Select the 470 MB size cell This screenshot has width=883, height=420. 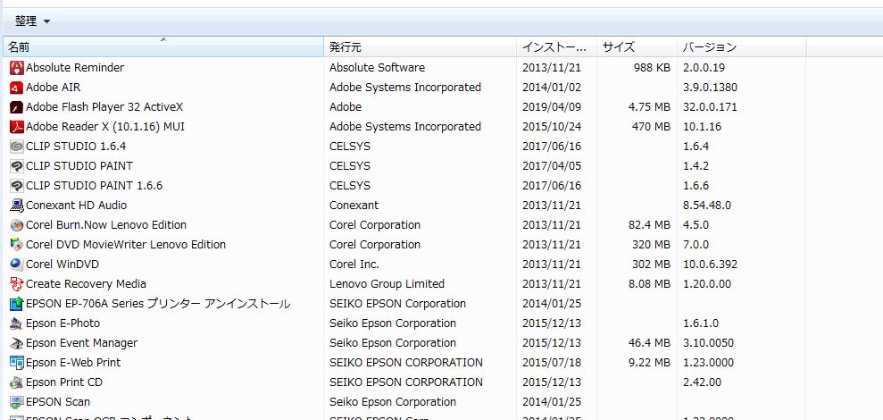coord(651,127)
